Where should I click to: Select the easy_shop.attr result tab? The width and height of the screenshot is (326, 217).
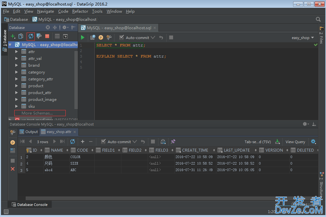pos(59,132)
